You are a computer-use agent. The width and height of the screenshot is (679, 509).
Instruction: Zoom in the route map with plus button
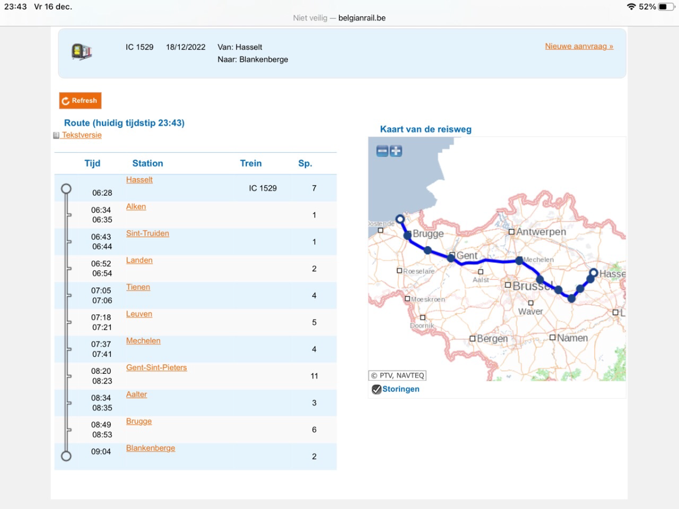pos(396,151)
